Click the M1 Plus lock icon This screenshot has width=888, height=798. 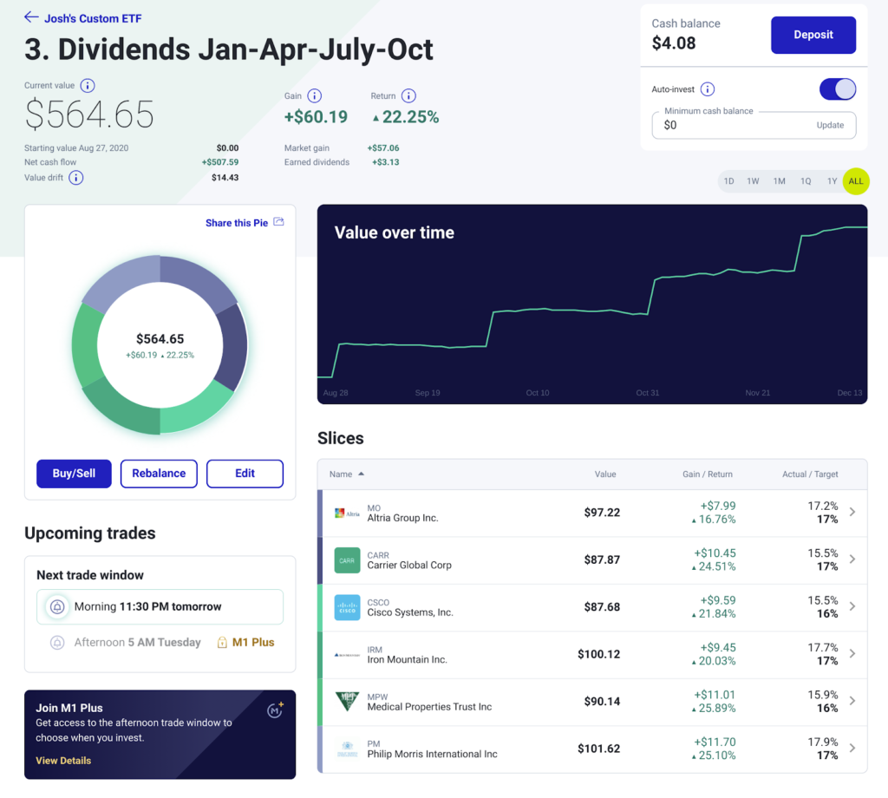click(x=222, y=643)
